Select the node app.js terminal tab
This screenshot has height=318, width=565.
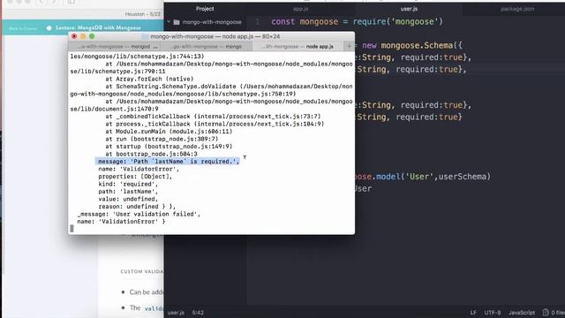[x=298, y=47]
